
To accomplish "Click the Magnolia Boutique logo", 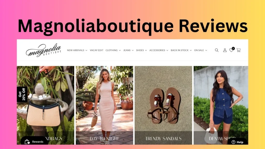I will point(43,50).
